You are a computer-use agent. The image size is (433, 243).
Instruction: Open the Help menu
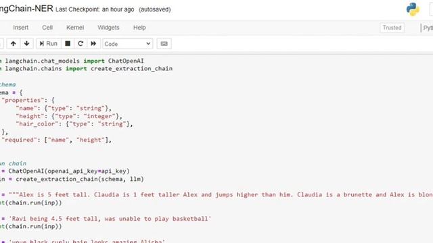pyautogui.click(x=139, y=28)
